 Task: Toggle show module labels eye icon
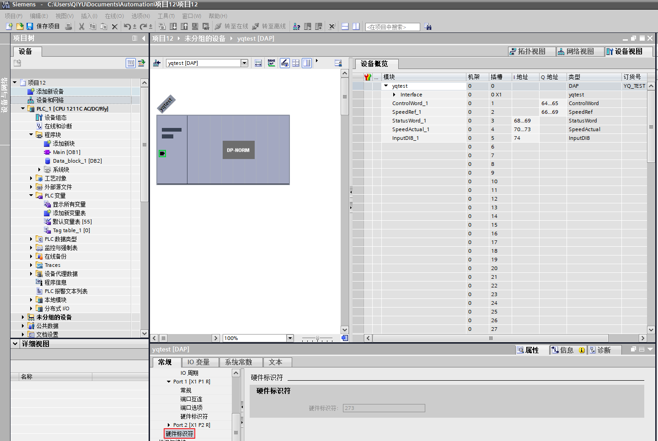pyautogui.click(x=284, y=63)
